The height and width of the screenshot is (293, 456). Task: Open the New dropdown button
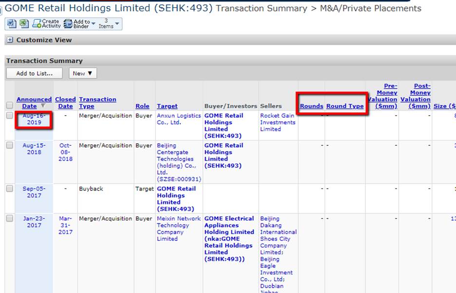[x=83, y=73]
